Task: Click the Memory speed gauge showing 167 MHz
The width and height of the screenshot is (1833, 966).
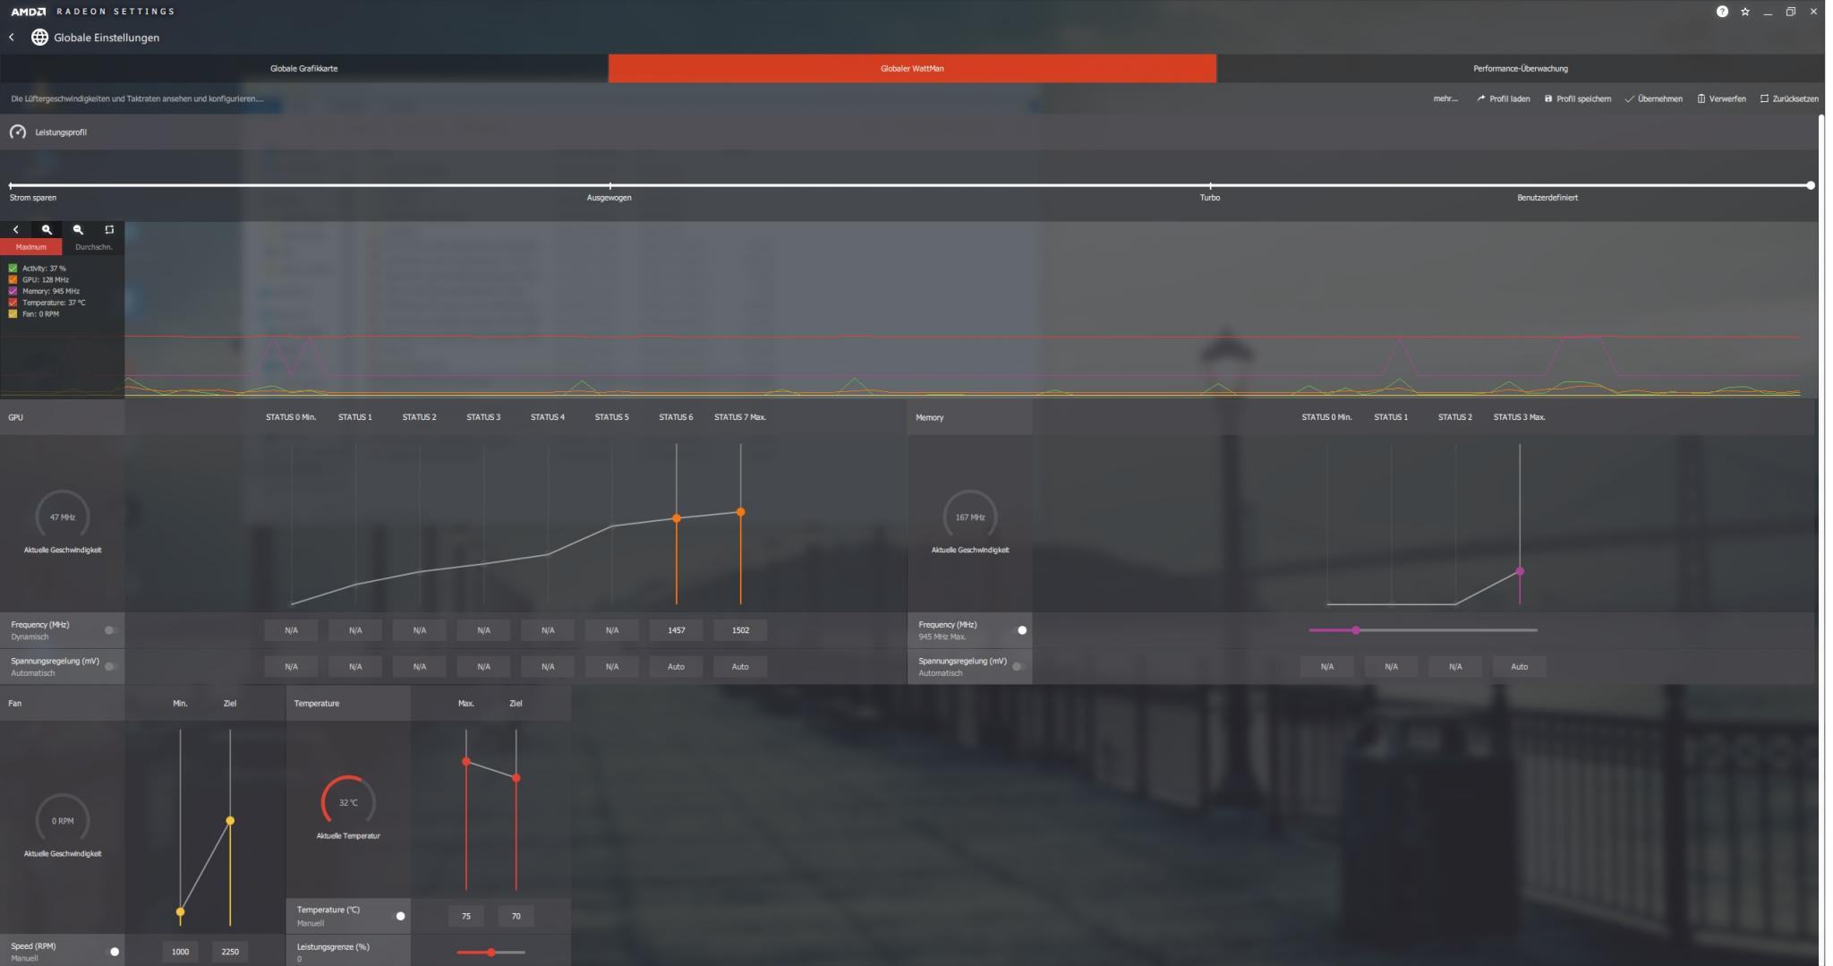Action: 970,517
